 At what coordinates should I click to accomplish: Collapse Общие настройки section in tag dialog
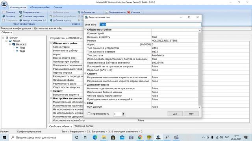coord(85,30)
